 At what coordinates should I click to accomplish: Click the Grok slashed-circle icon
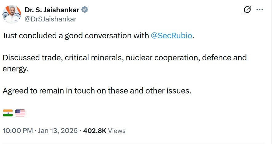tap(247, 10)
